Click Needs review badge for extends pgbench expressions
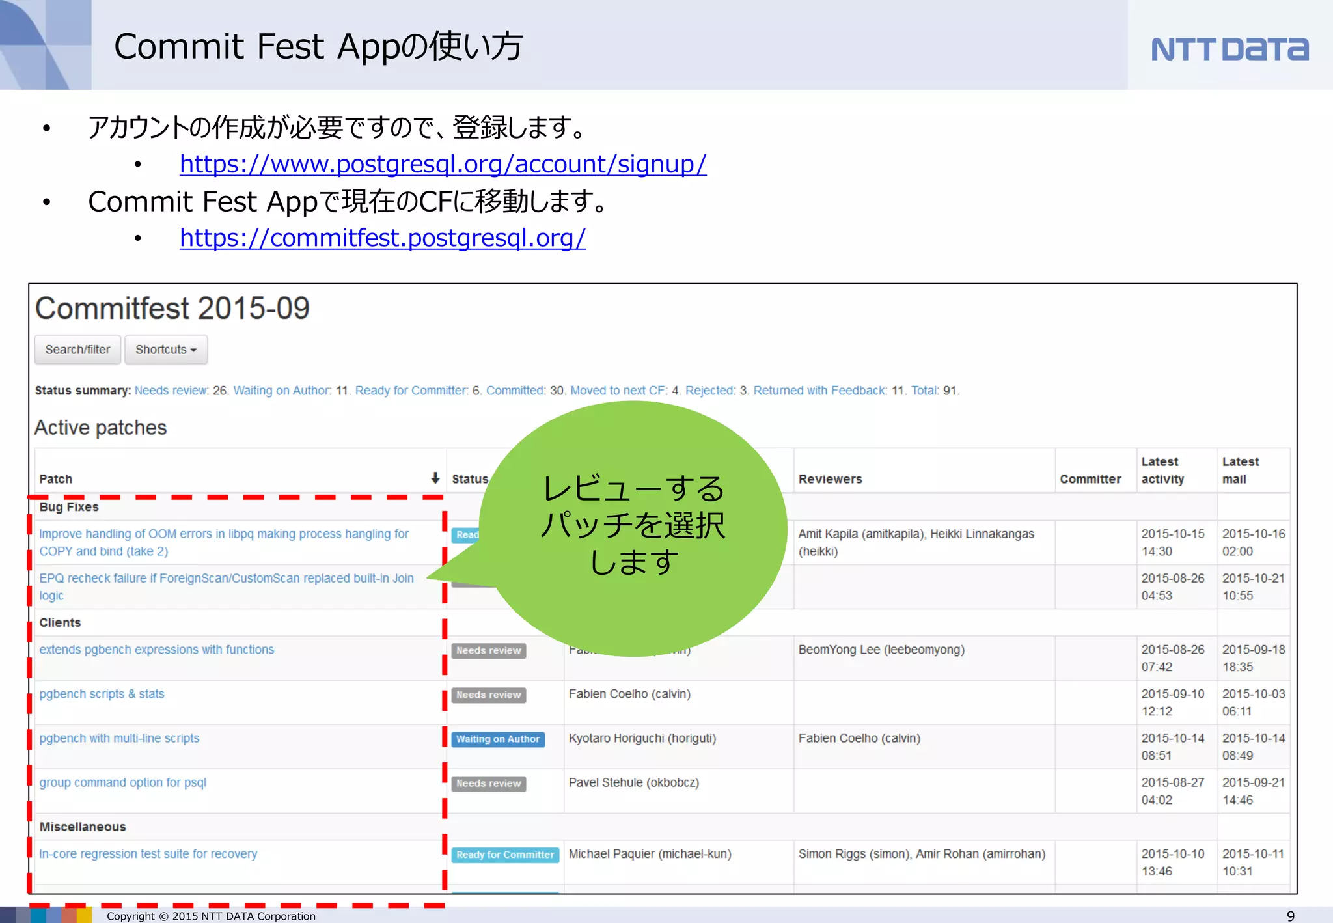The width and height of the screenshot is (1333, 923). click(x=489, y=651)
